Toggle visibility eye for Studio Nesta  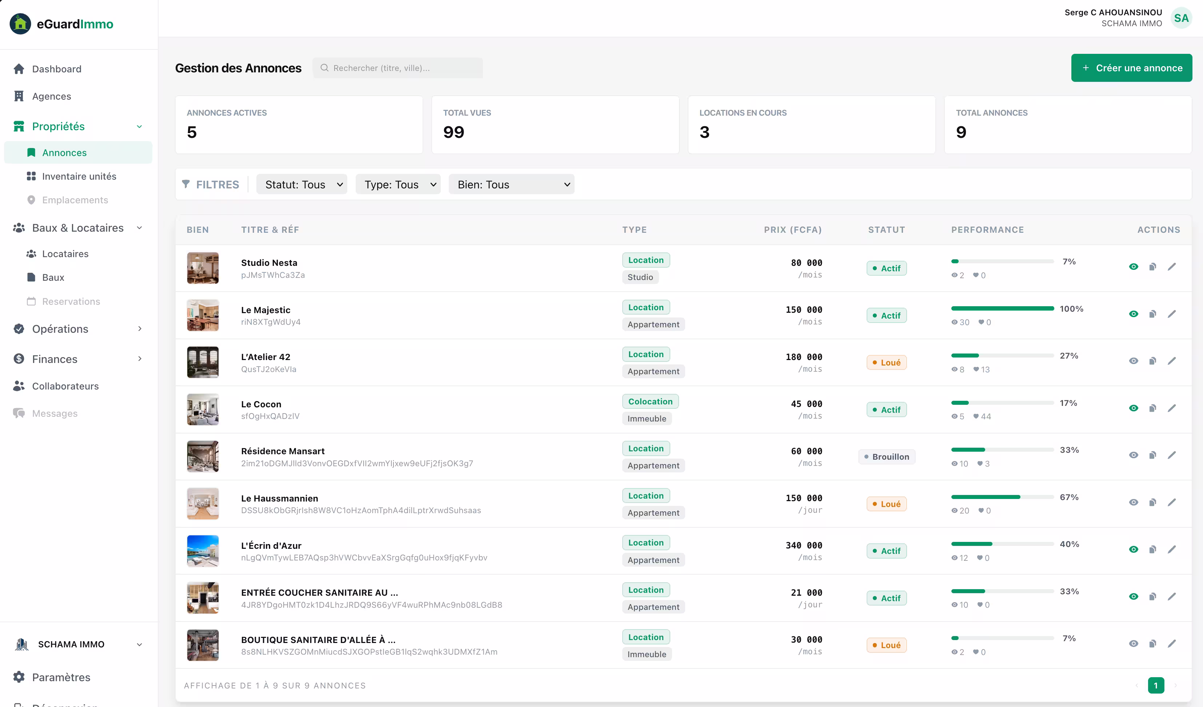pyautogui.click(x=1133, y=267)
